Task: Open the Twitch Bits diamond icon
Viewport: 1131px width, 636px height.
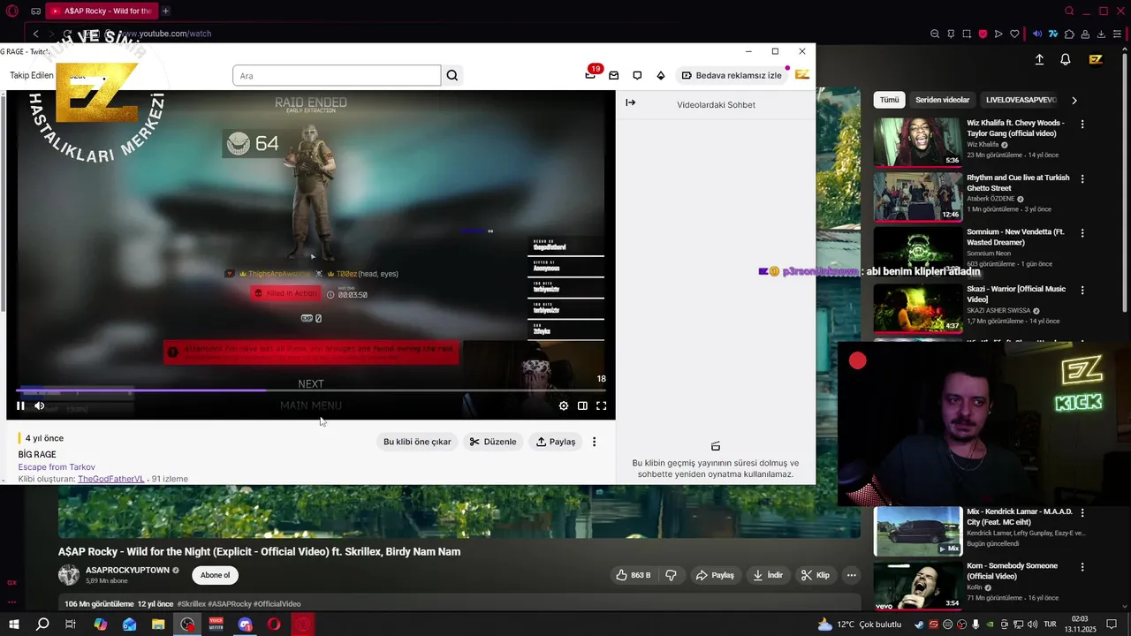Action: 660,75
